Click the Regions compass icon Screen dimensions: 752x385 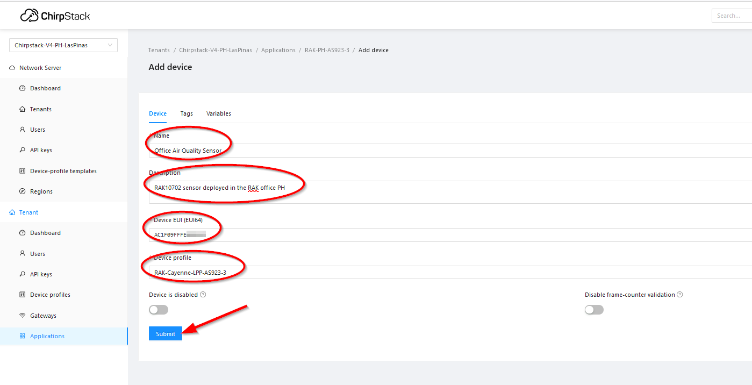22,191
